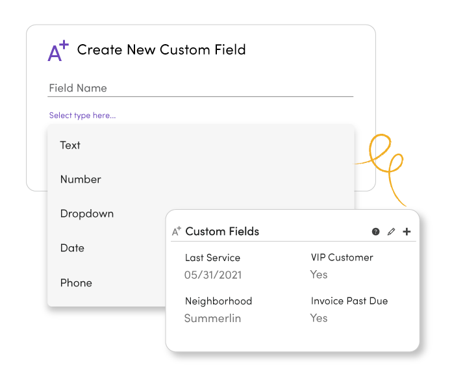This screenshot has width=452, height=376.
Task: Pick Phone from the type list
Action: 76,282
